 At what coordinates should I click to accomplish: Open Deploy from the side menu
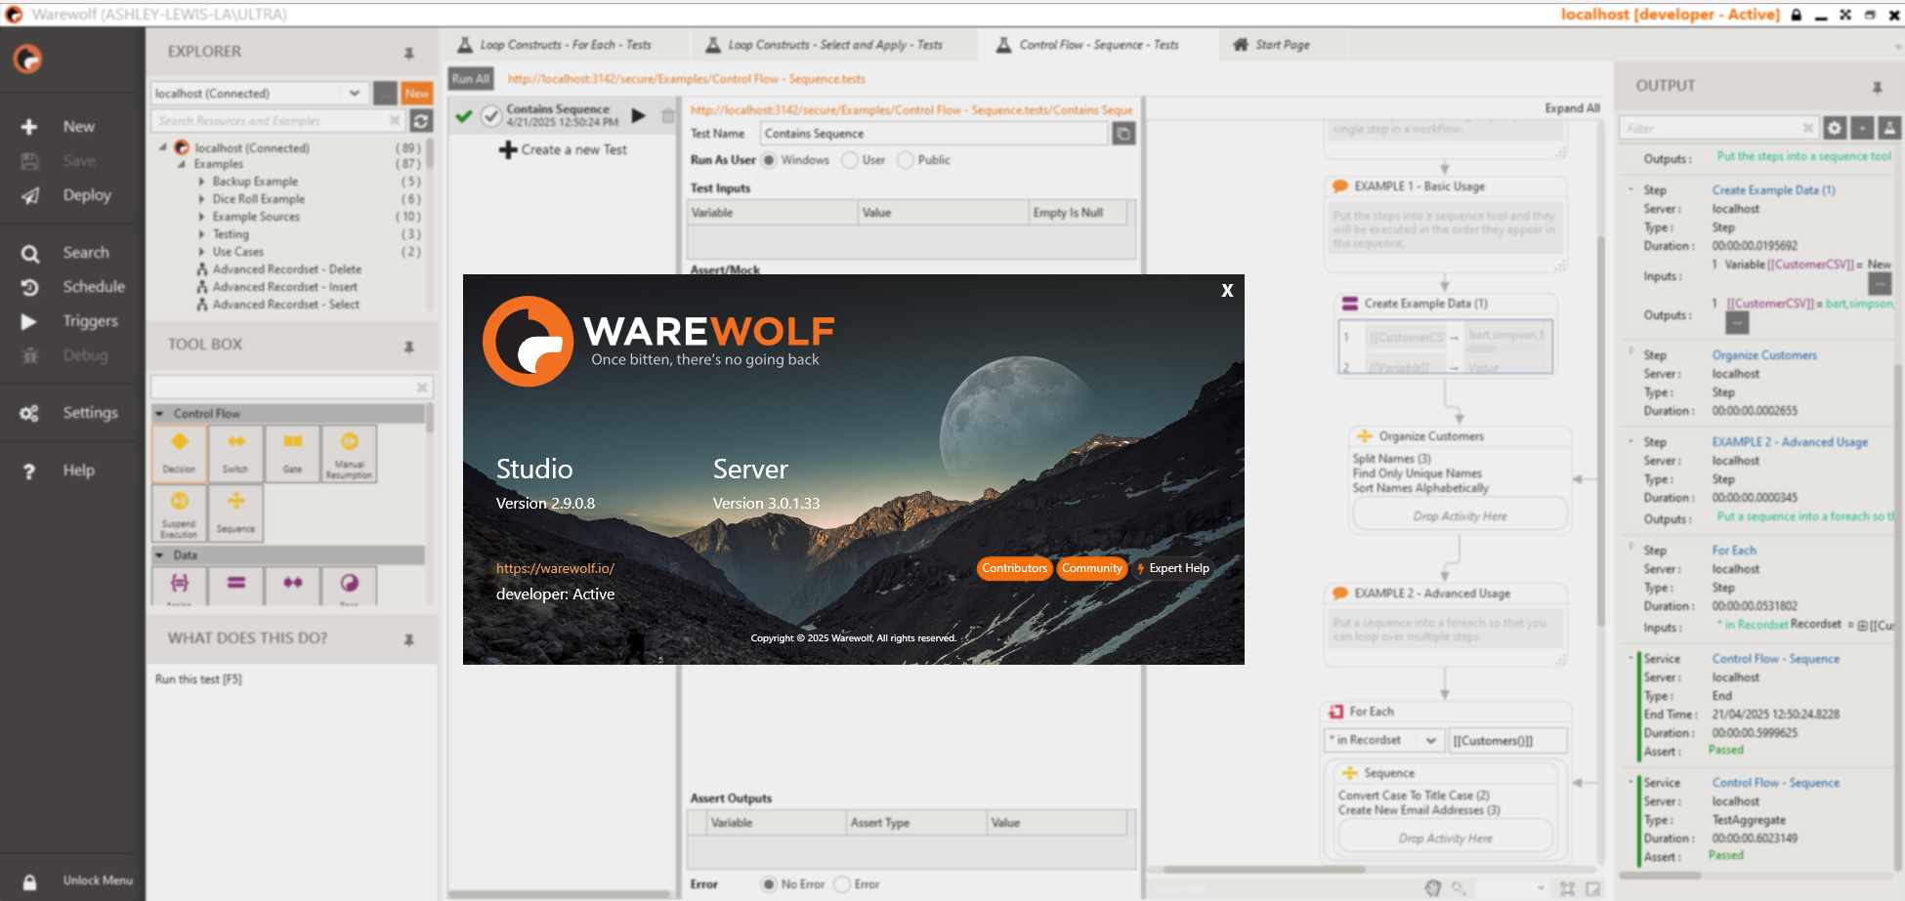point(66,195)
